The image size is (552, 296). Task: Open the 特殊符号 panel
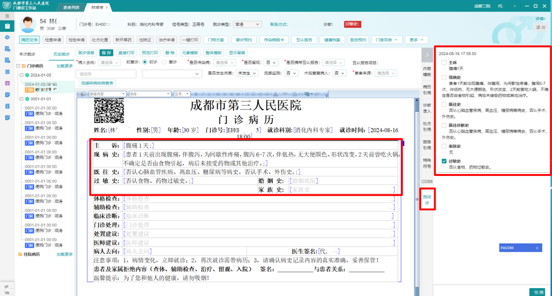(x=427, y=163)
